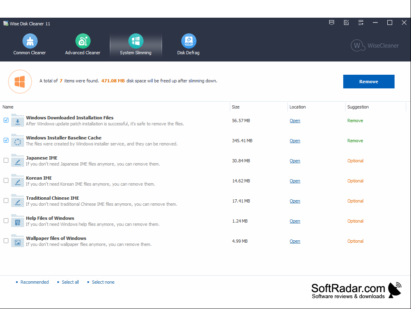411x309 pixels.
Task: Open the Disk Defrag icon
Action: 188,41
